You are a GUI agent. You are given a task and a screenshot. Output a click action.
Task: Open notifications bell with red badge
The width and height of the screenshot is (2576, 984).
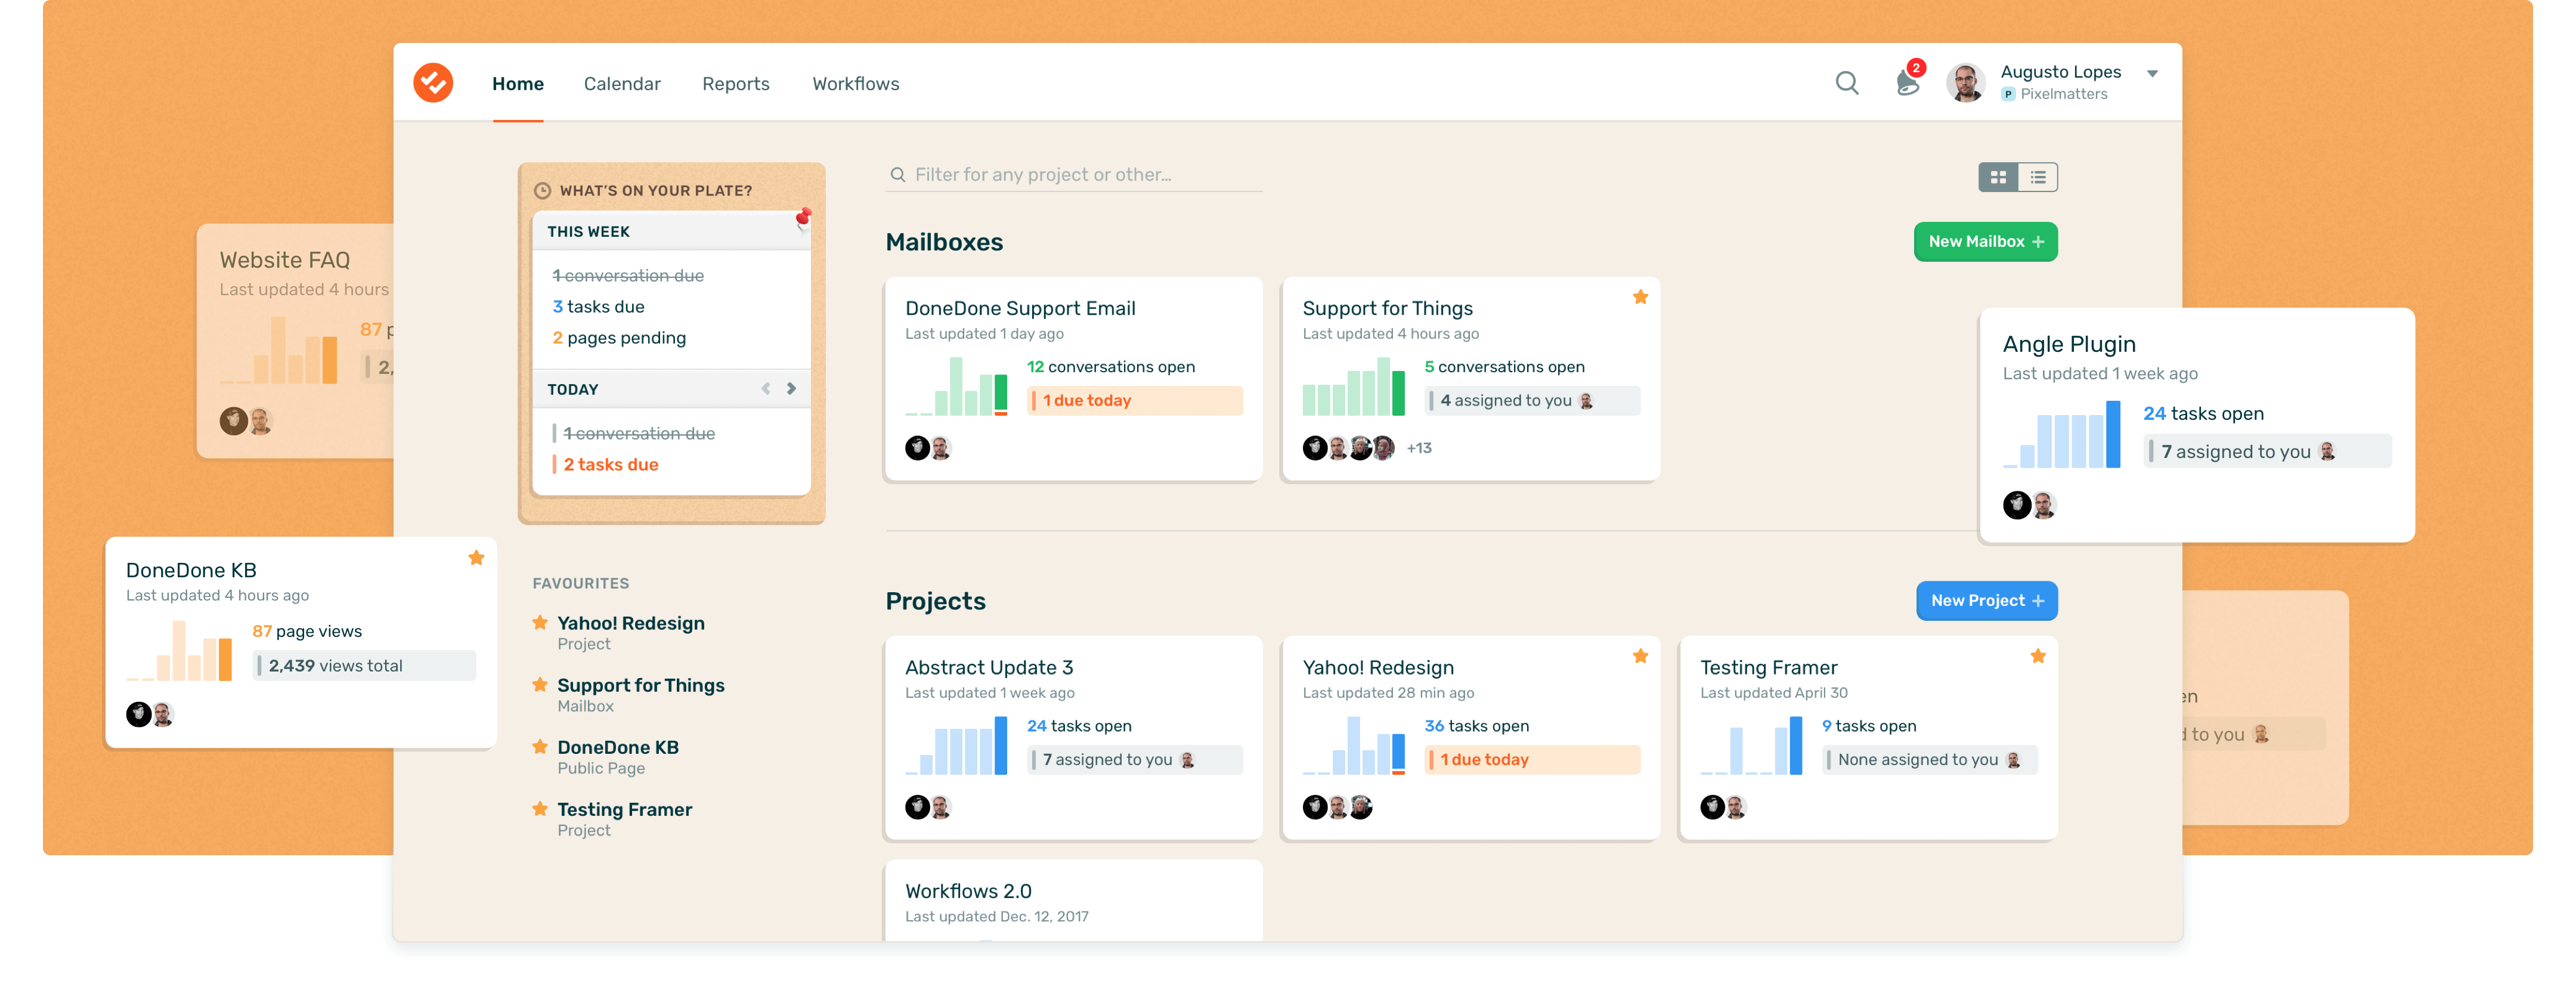[1907, 83]
